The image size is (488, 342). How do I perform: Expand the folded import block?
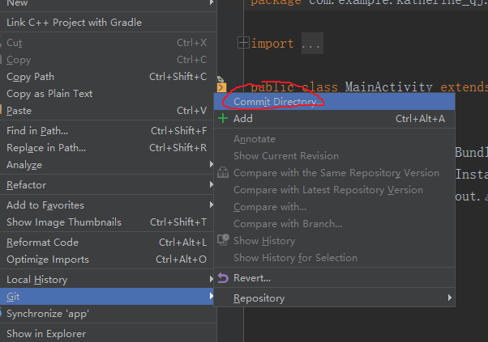[243, 43]
